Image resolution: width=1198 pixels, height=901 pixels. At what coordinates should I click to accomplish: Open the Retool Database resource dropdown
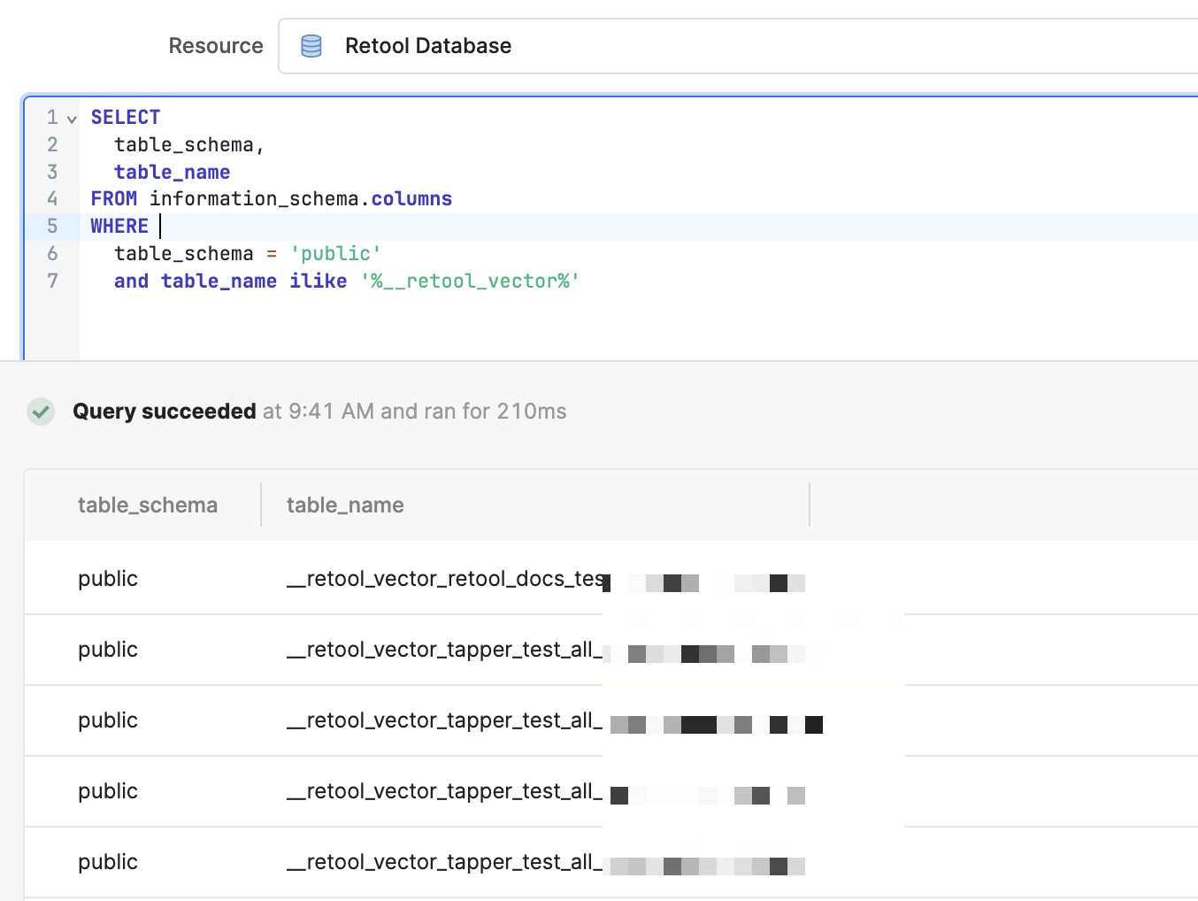click(x=736, y=46)
